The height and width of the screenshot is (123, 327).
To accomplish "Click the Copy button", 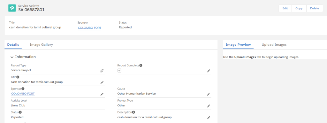I will [x=299, y=8].
